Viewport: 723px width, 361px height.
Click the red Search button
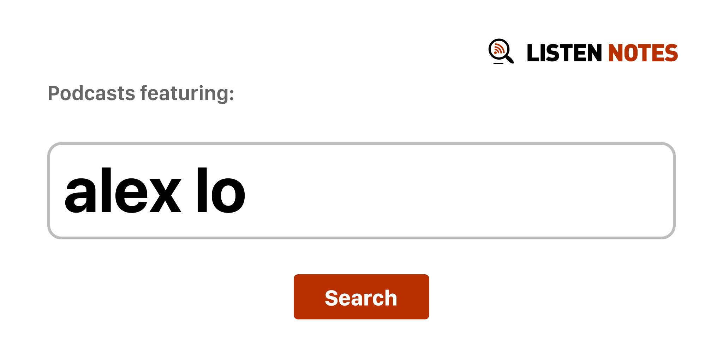[361, 297]
